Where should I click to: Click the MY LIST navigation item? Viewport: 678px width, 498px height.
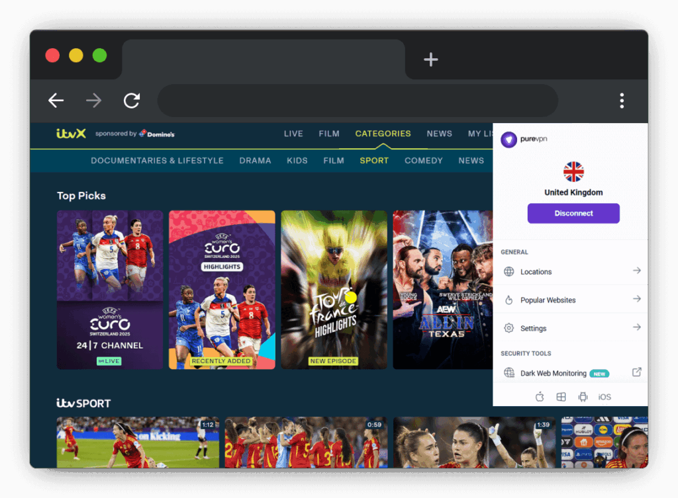click(480, 134)
